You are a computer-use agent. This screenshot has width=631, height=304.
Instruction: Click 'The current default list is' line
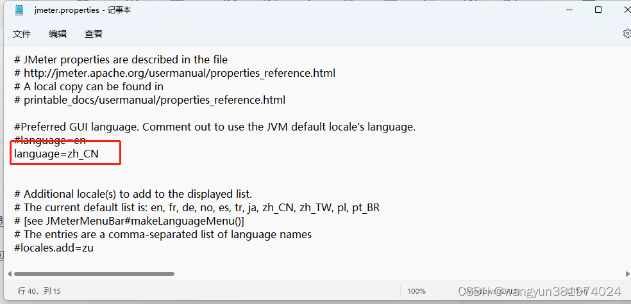(x=198, y=207)
